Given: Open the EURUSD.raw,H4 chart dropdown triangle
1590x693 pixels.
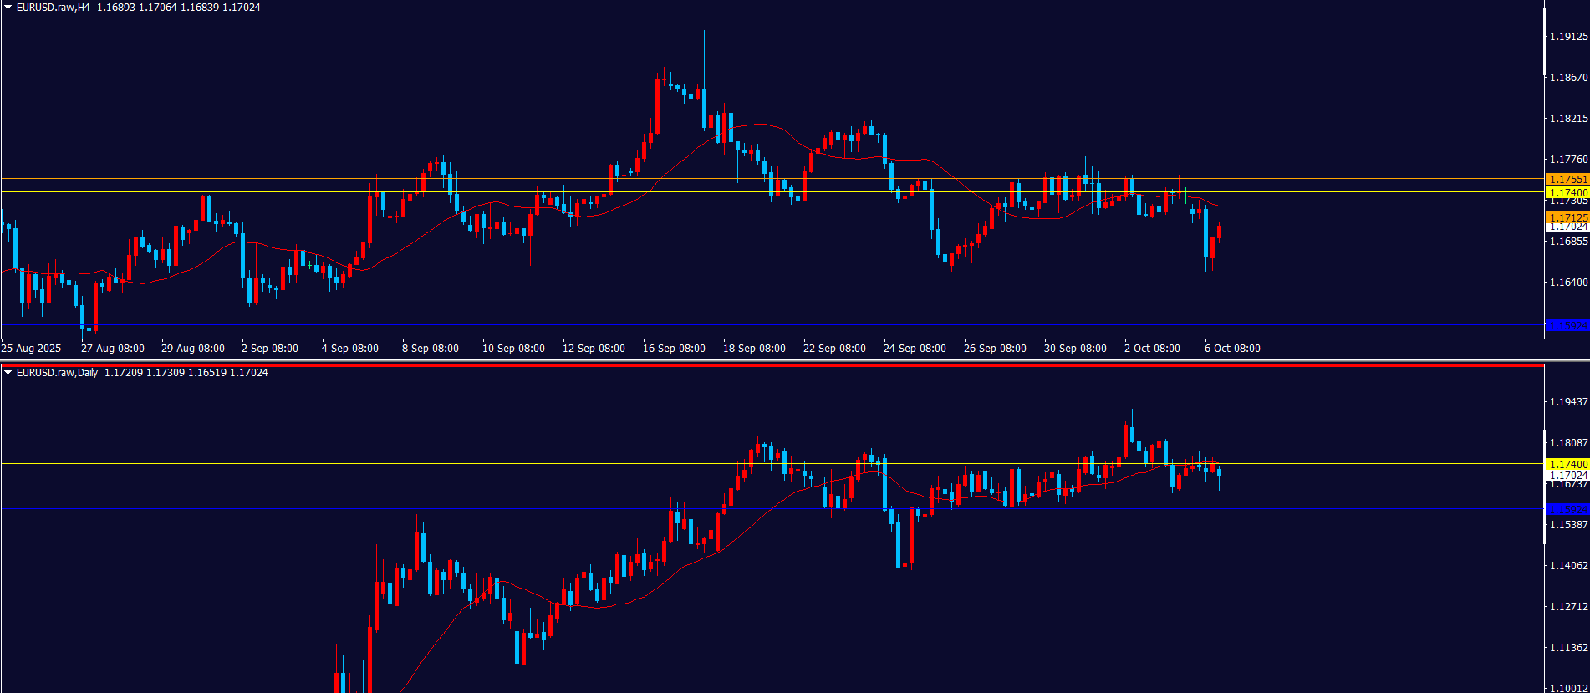Looking at the screenshot, I should coord(8,8).
